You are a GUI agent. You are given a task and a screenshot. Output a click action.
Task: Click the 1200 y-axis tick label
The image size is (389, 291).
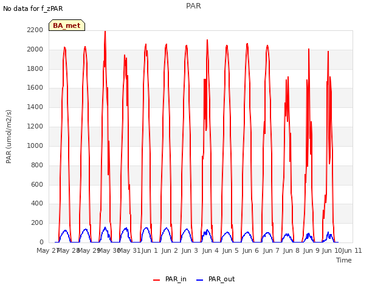[x=35, y=127]
